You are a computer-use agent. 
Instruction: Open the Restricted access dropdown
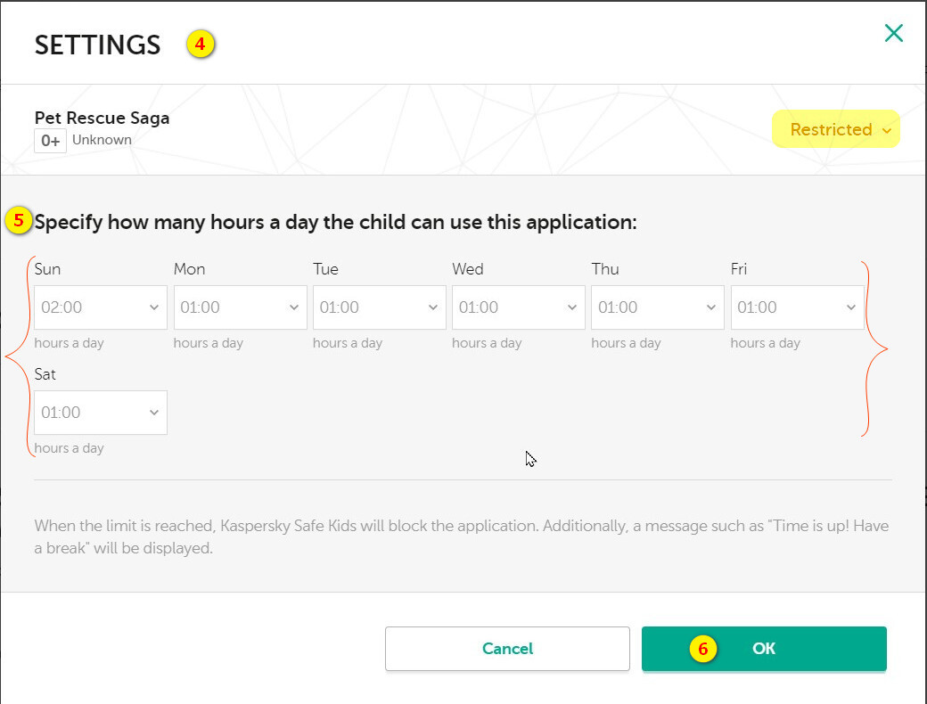[x=835, y=130]
